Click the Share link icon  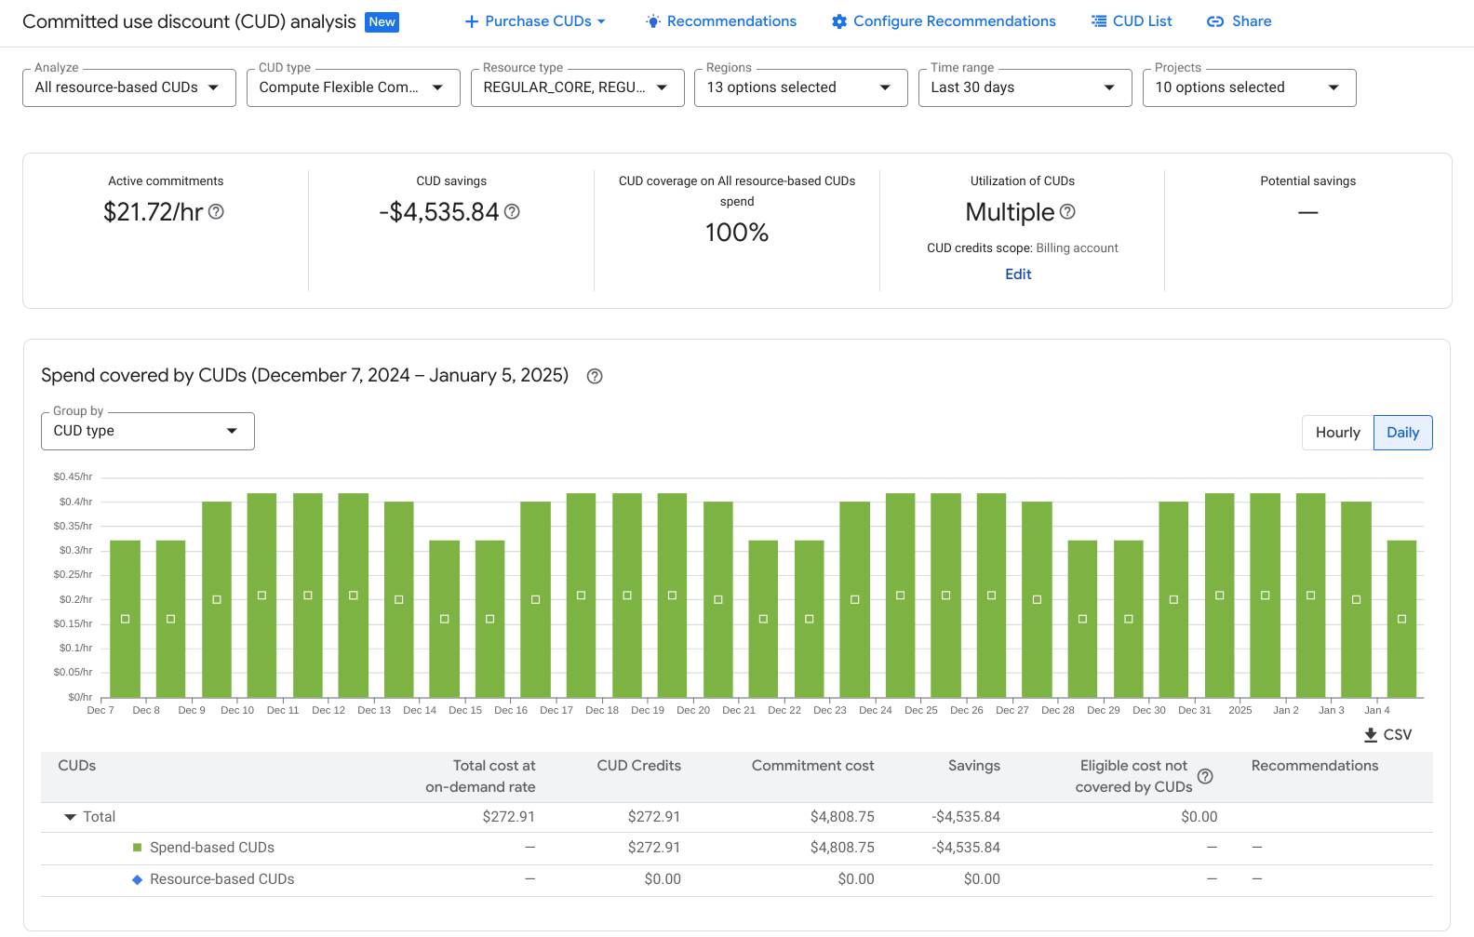[x=1215, y=21]
